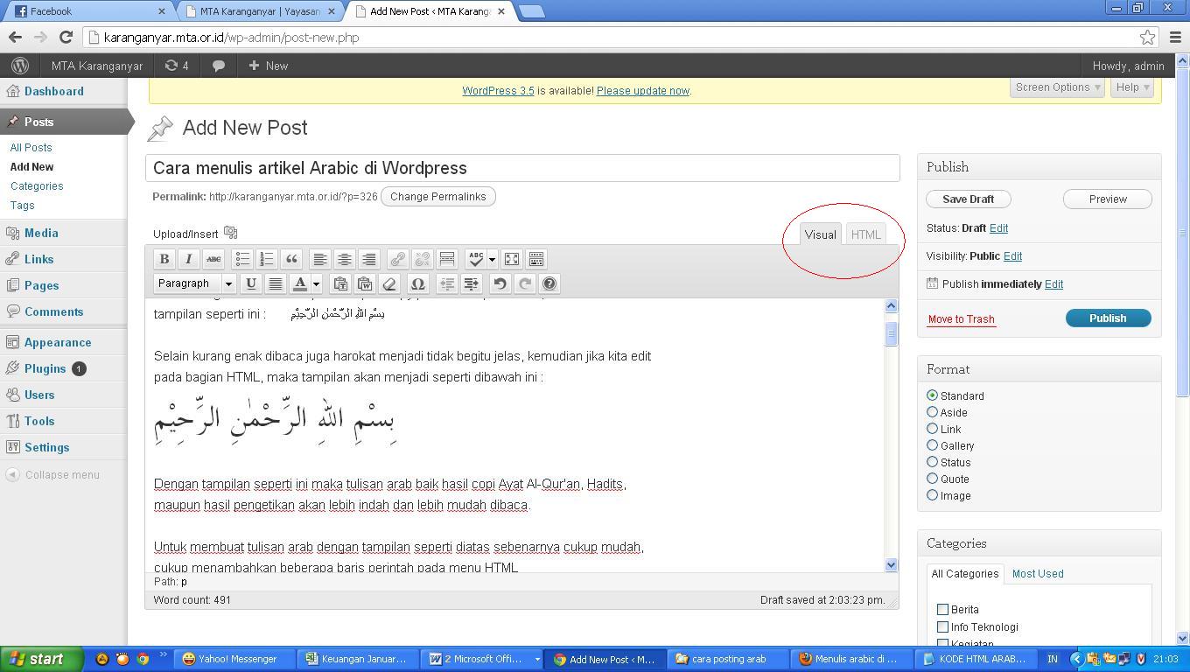
Task: Insert a blockquote
Action: coord(291,259)
